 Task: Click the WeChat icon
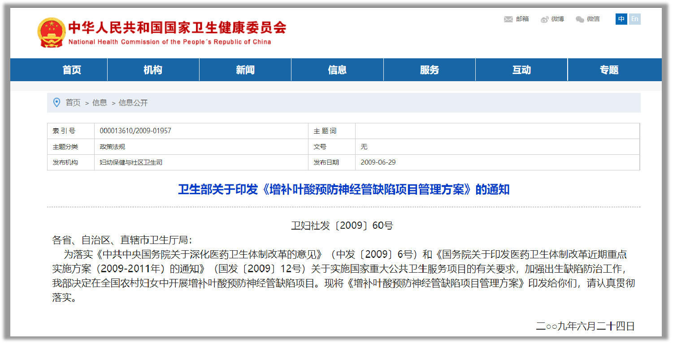coord(580,19)
